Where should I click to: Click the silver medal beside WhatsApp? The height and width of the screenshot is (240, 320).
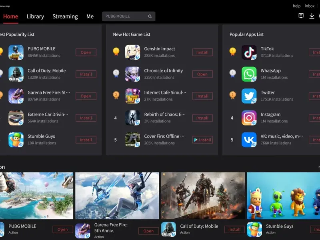233,74
